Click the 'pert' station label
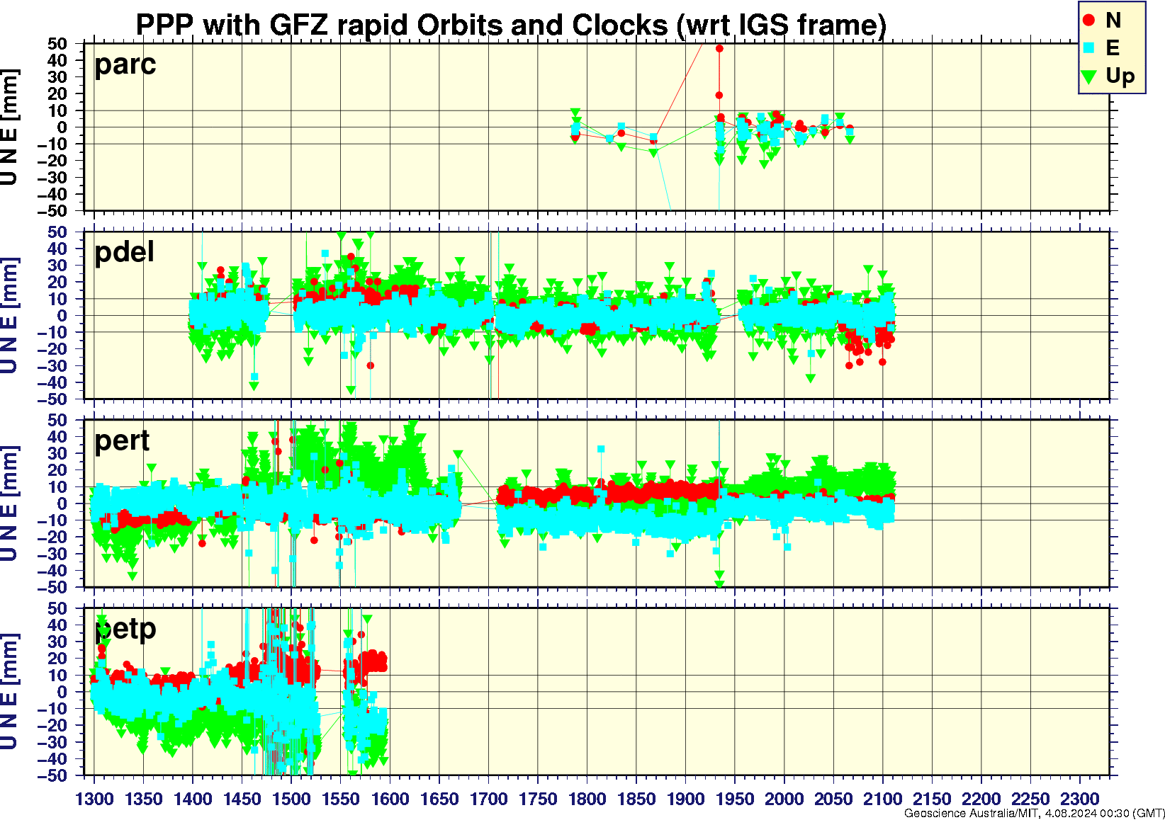The image size is (1165, 820). [122, 441]
